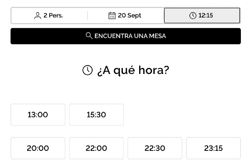Click the clock icon beside ¿A qué hora?
Screen dimensions: 248x164
[87, 70]
